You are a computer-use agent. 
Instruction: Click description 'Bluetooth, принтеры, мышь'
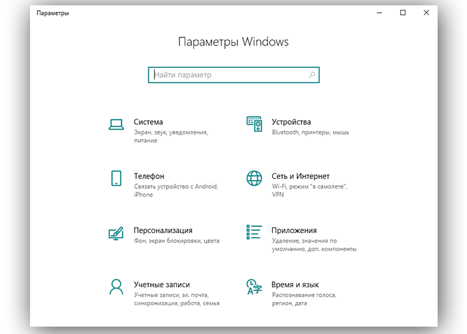point(310,132)
